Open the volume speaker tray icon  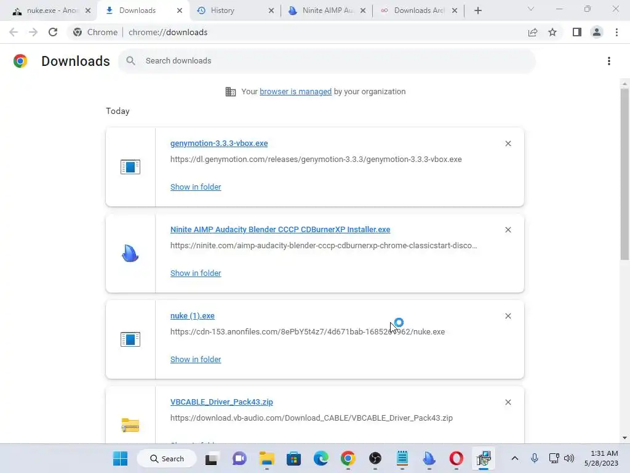click(569, 458)
